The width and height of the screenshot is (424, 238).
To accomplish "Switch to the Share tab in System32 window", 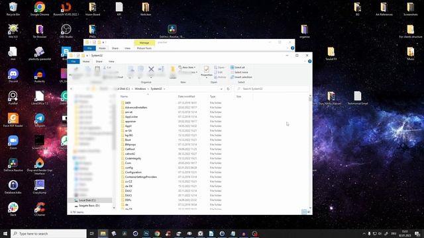I will pyautogui.click(x=99, y=61).
